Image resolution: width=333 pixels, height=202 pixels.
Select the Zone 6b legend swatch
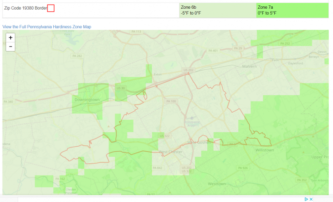tap(218, 10)
